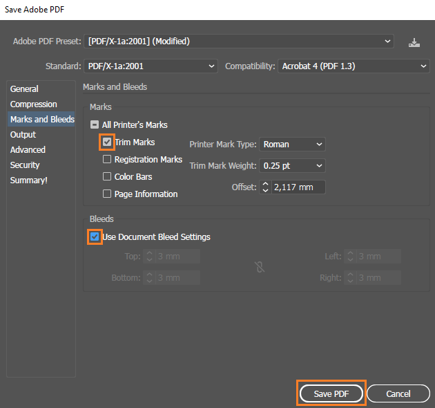Image resolution: width=435 pixels, height=408 pixels.
Task: Click the Offset stepper arrows
Action: pos(266,187)
